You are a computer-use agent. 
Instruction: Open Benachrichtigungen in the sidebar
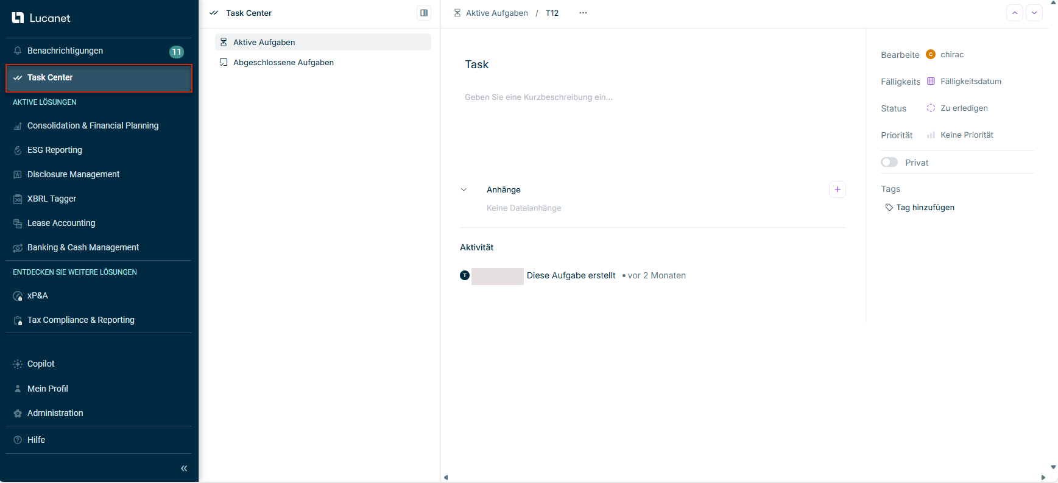coord(99,51)
